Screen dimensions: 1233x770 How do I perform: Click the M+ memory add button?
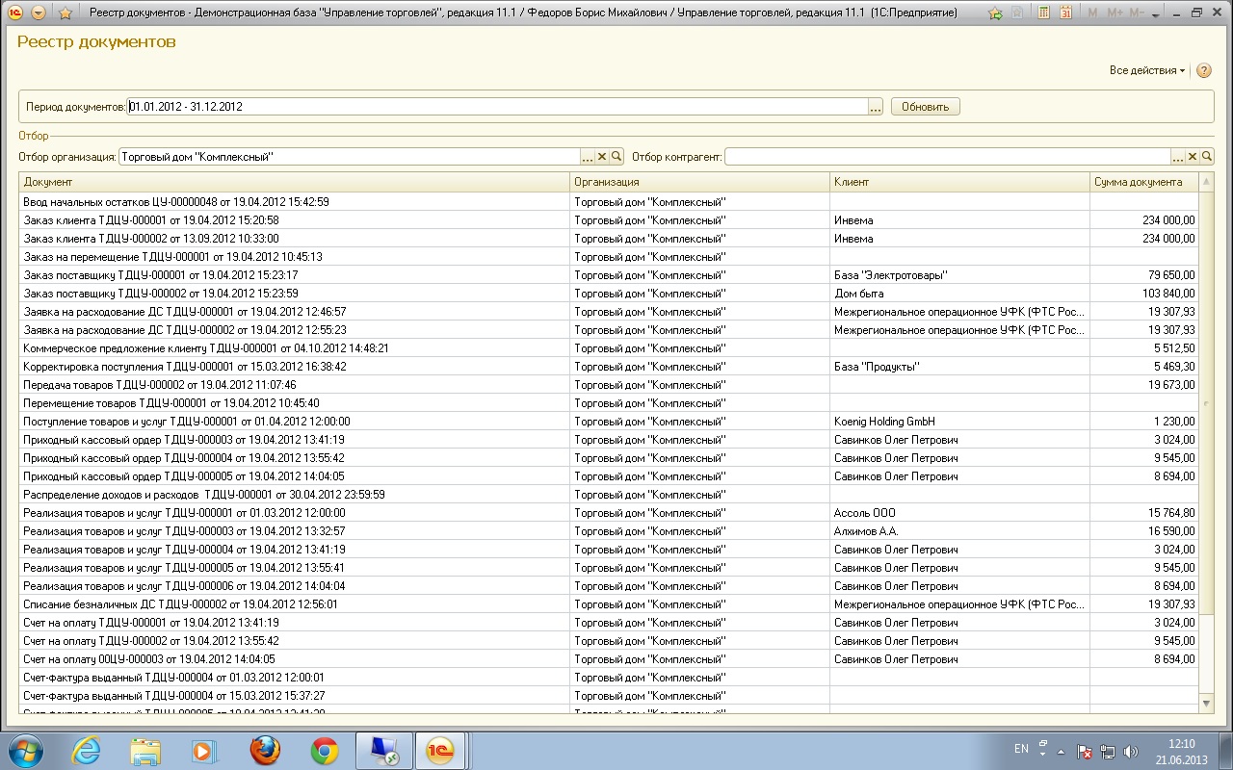(x=1115, y=13)
